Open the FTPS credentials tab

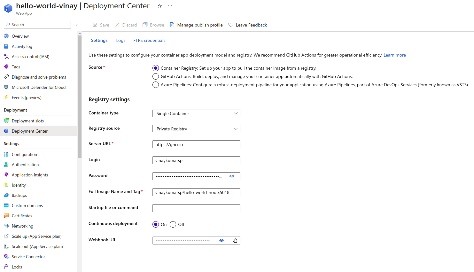pos(149,40)
